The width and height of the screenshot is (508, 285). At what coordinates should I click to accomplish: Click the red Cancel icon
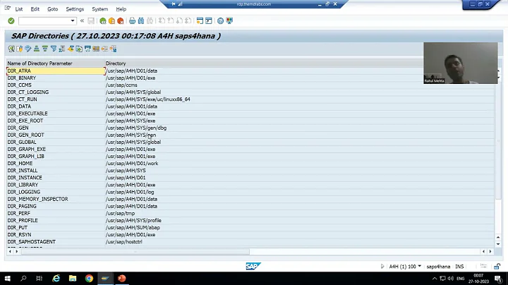point(121,21)
